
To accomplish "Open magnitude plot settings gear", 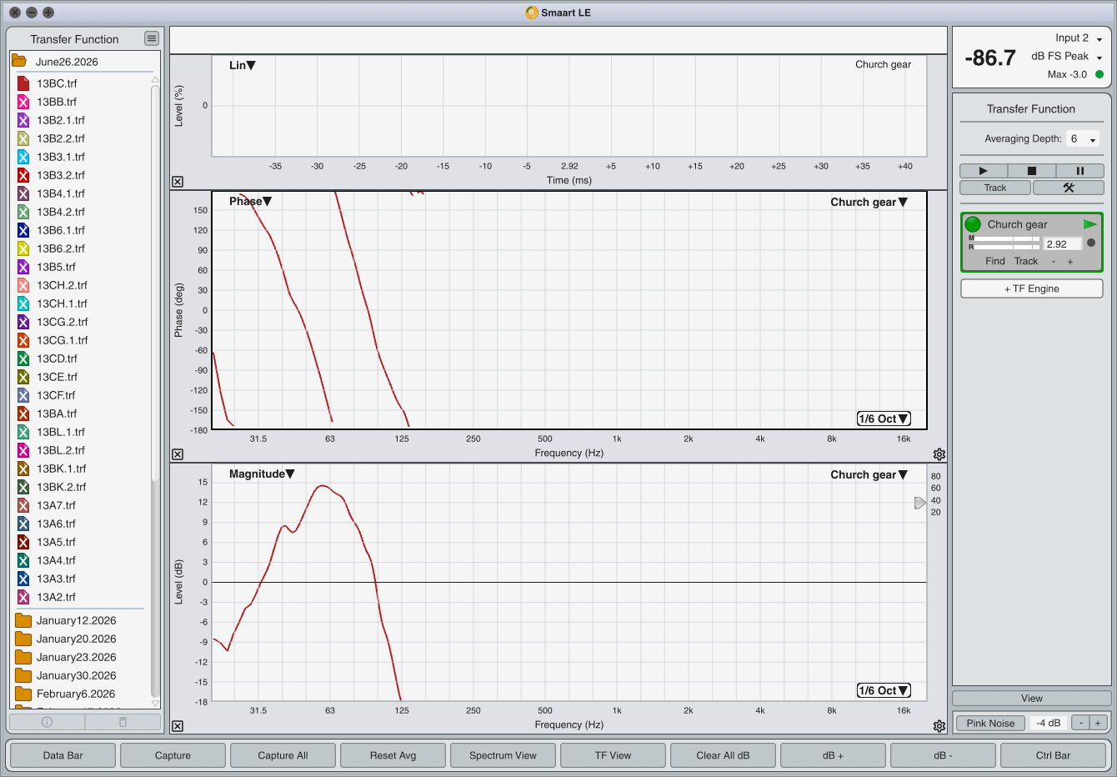I will 939,726.
